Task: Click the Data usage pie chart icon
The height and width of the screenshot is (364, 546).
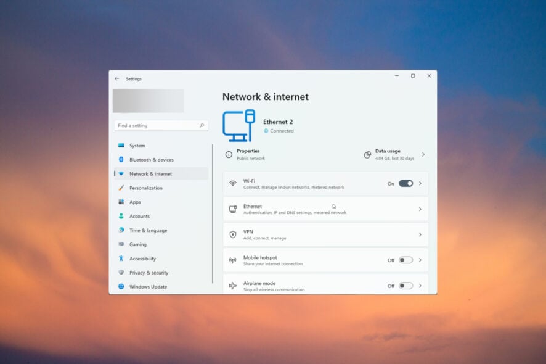Action: pos(367,154)
